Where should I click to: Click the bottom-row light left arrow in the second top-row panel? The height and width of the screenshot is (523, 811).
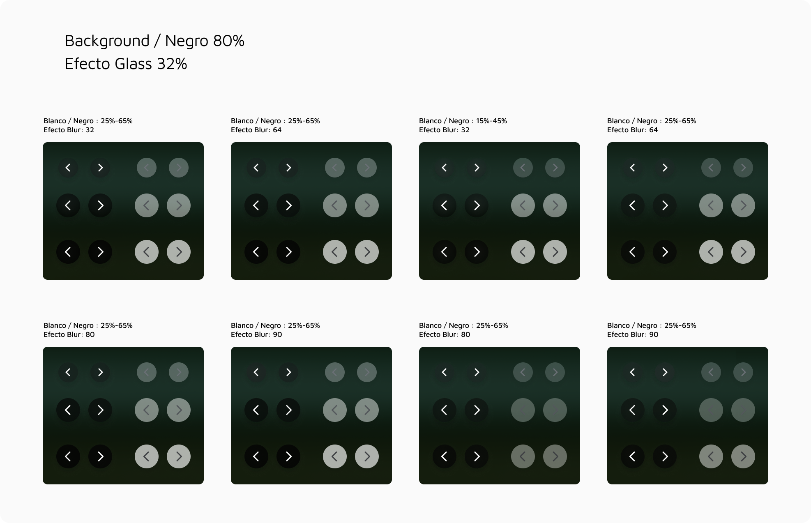(x=335, y=252)
